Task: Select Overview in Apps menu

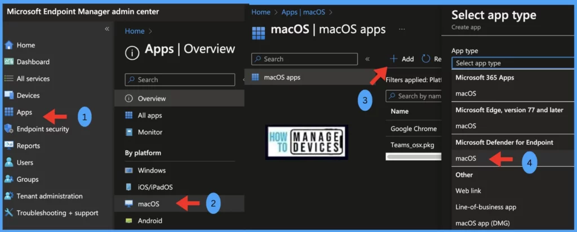Action: 179,99
